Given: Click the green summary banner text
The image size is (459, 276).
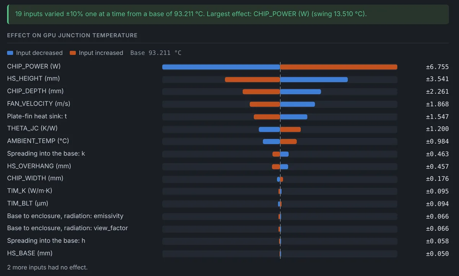Looking at the screenshot, I should (190, 14).
